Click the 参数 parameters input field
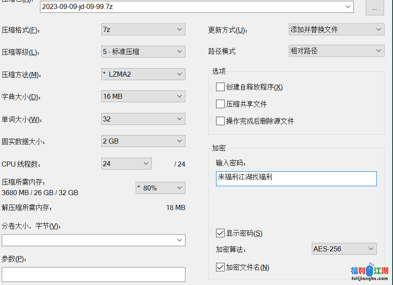This screenshot has height=285, width=393. pyautogui.click(x=94, y=274)
